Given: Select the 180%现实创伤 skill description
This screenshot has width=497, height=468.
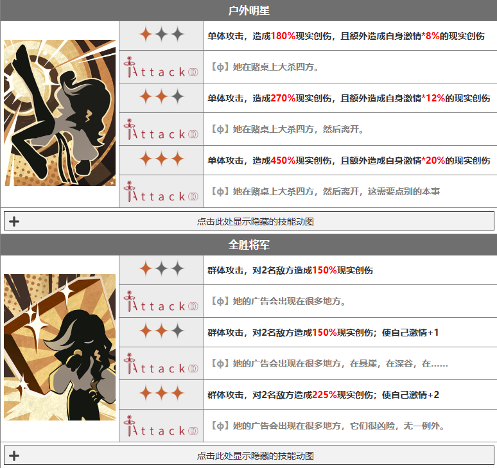Looking at the screenshot, I should pos(346,36).
